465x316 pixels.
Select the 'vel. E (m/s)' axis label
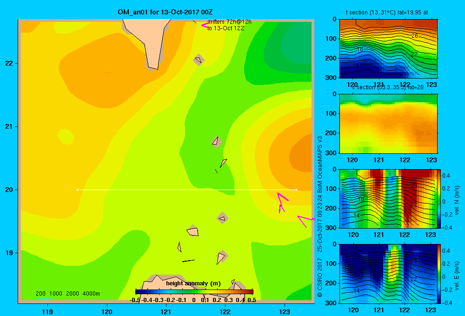tap(457, 275)
